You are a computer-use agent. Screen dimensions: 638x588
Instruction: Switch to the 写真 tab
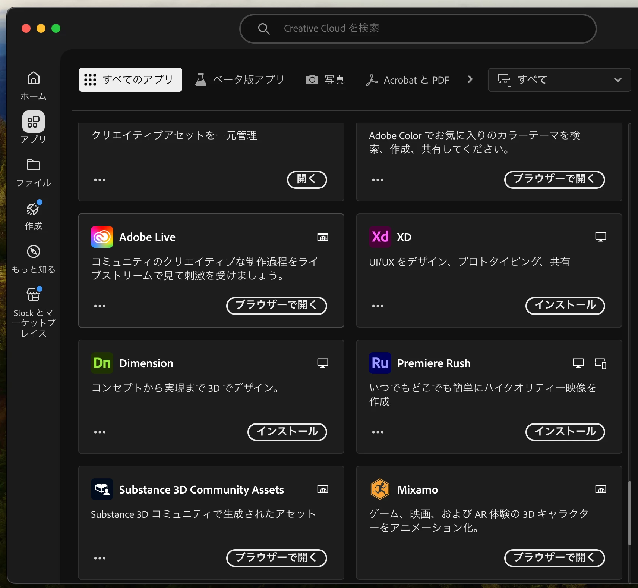click(x=325, y=80)
